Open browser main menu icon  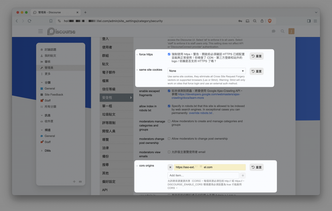coord(315,21)
